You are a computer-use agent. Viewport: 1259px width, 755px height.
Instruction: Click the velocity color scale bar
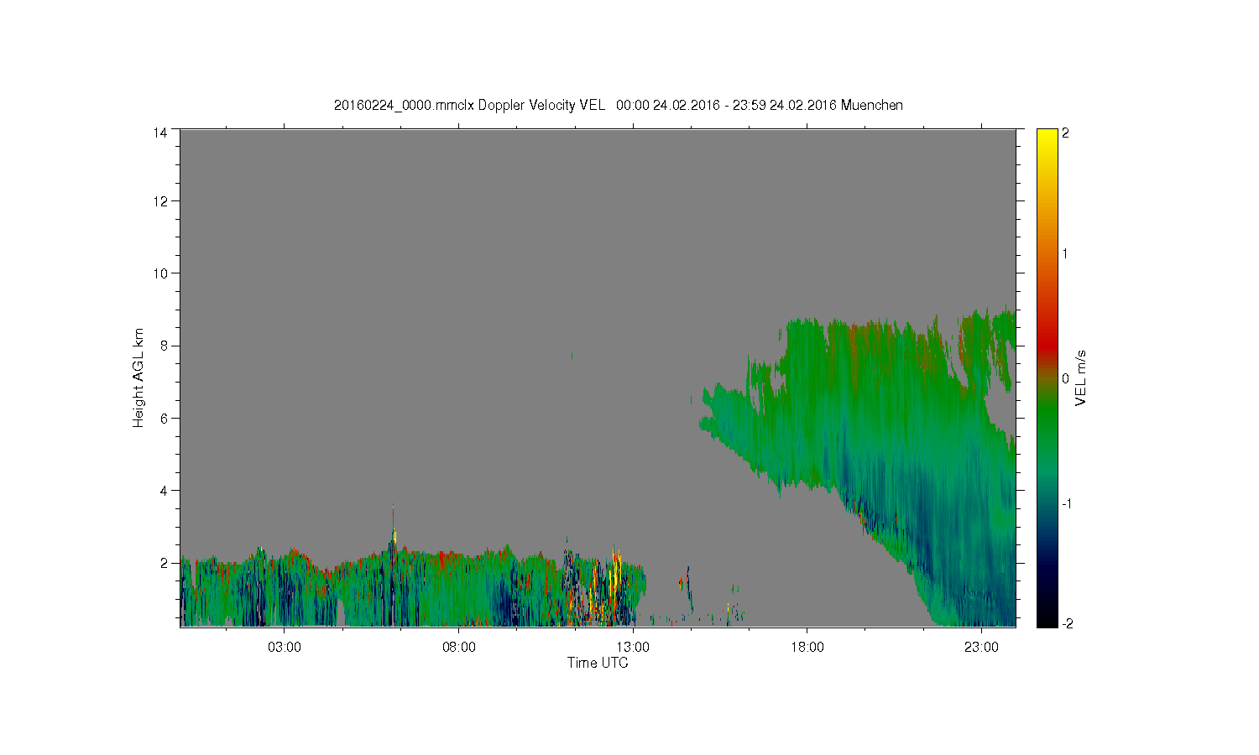click(1047, 377)
